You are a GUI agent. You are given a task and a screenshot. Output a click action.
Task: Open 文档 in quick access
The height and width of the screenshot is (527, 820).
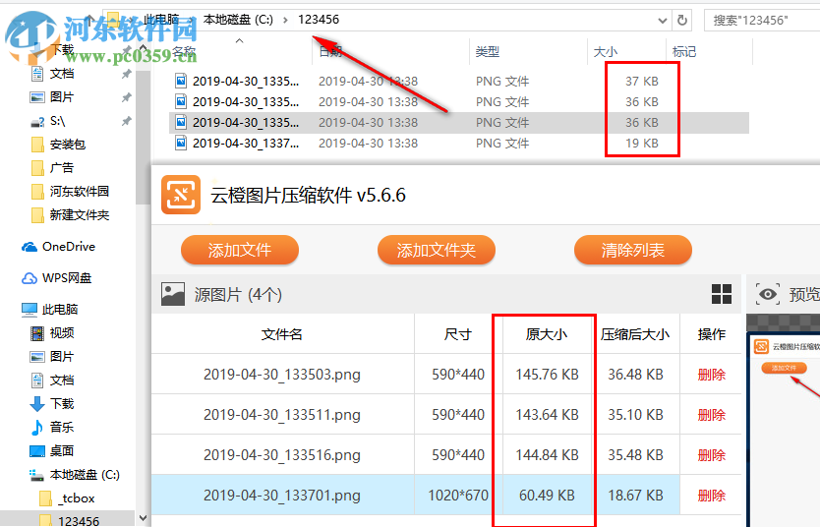62,73
